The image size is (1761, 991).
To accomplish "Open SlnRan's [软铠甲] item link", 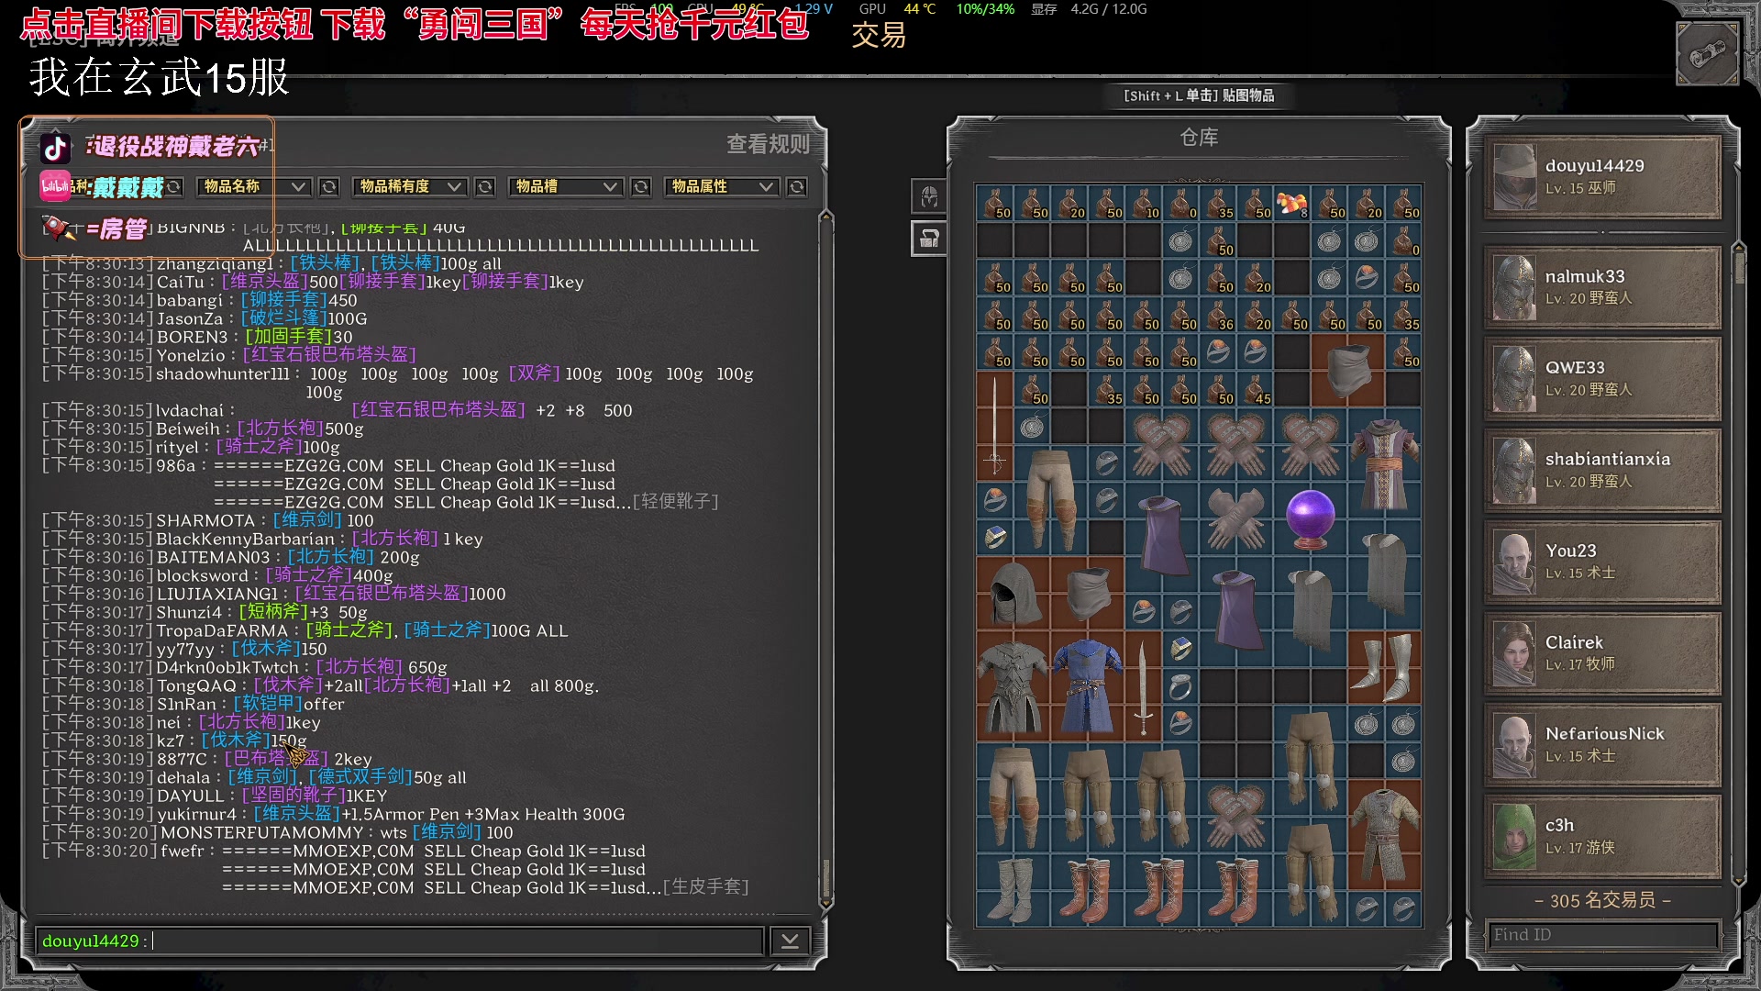I will pos(268,704).
